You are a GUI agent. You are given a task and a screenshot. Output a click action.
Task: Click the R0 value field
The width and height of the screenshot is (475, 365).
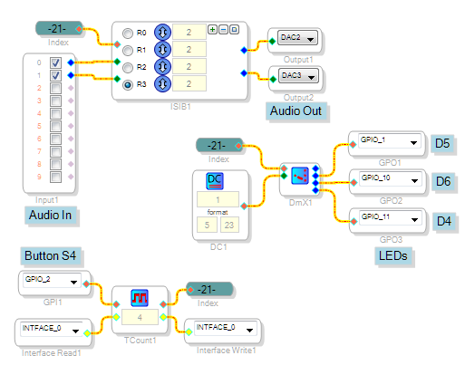pyautogui.click(x=189, y=32)
